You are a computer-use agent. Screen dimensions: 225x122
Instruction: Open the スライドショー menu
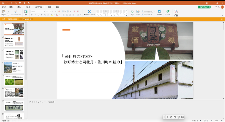(40, 7)
